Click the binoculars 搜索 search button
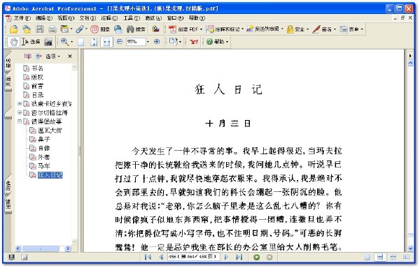Image resolution: width=420 pixels, height=268 pixels. pyautogui.click(x=136, y=29)
